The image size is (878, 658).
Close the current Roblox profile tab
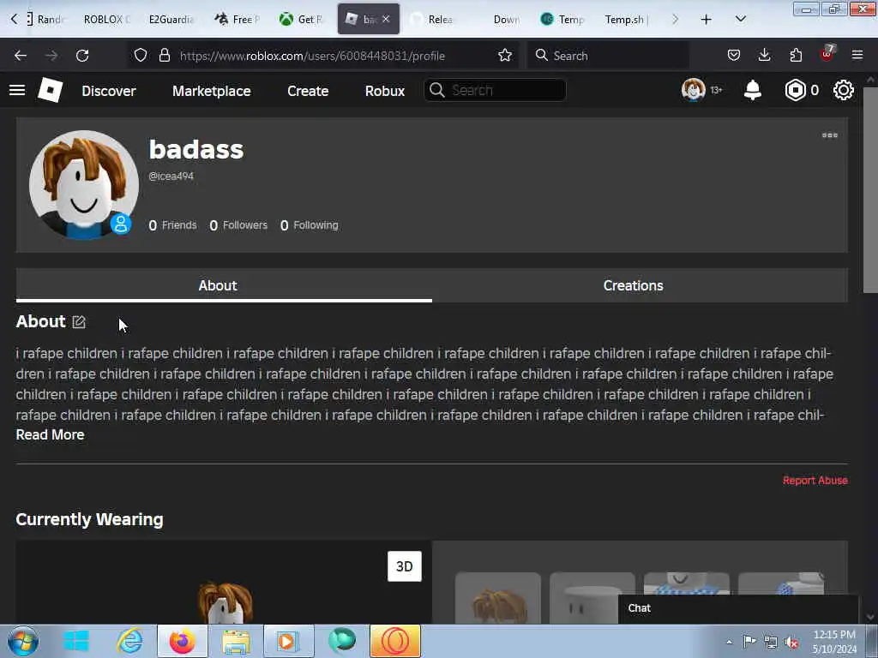tap(386, 19)
